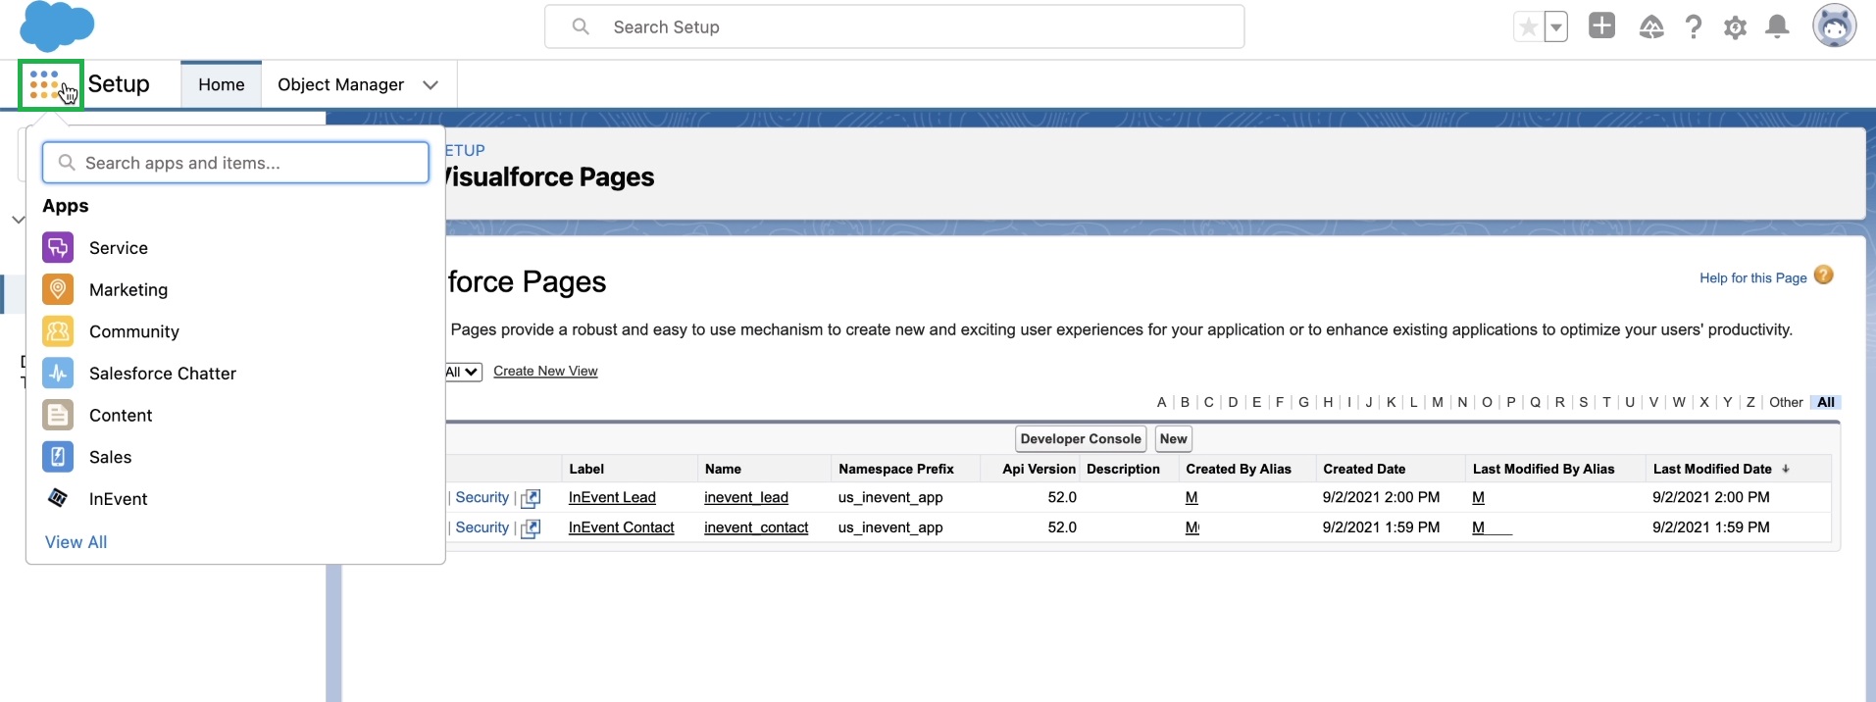Launch the Service app
The width and height of the screenshot is (1876, 702).
coord(119,248)
